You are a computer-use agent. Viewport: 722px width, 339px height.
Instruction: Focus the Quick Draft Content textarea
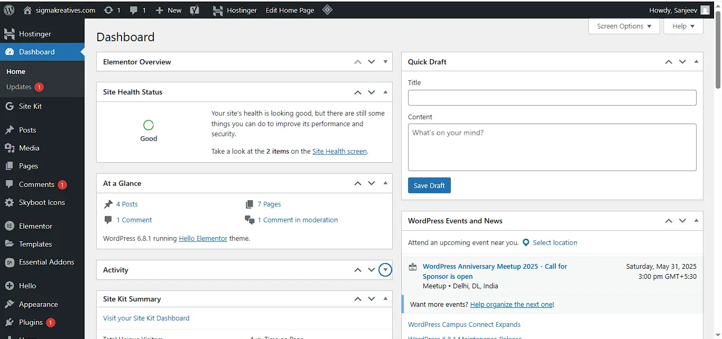pyautogui.click(x=552, y=147)
